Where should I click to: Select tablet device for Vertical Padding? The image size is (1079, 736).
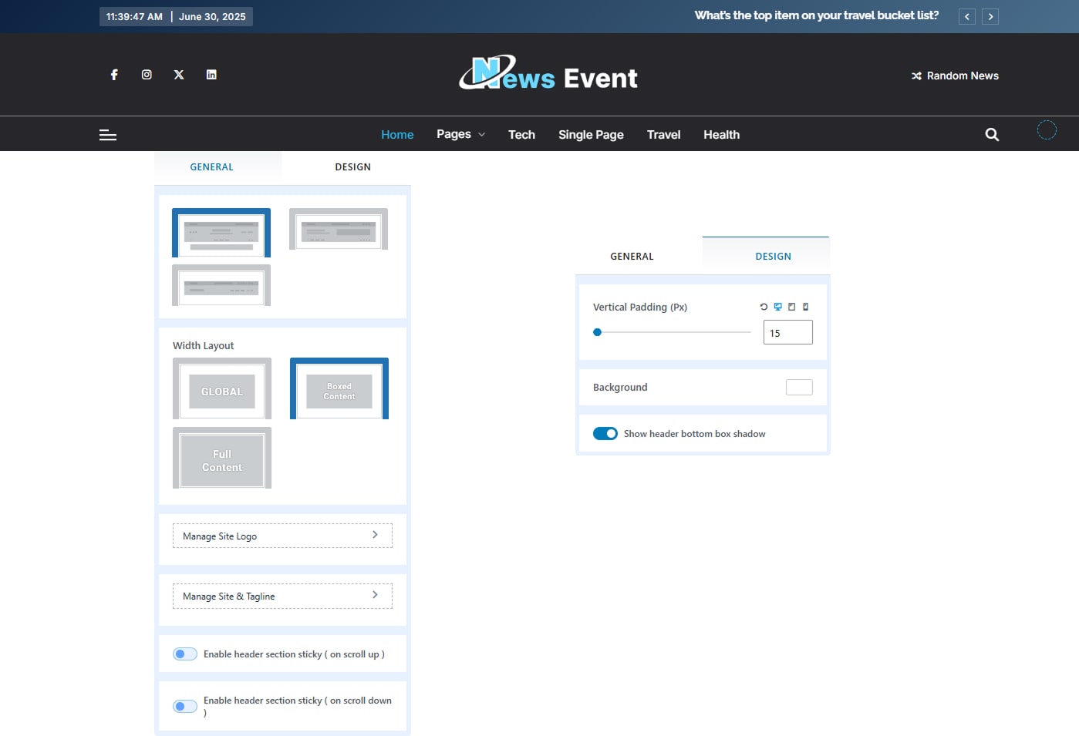(x=791, y=307)
